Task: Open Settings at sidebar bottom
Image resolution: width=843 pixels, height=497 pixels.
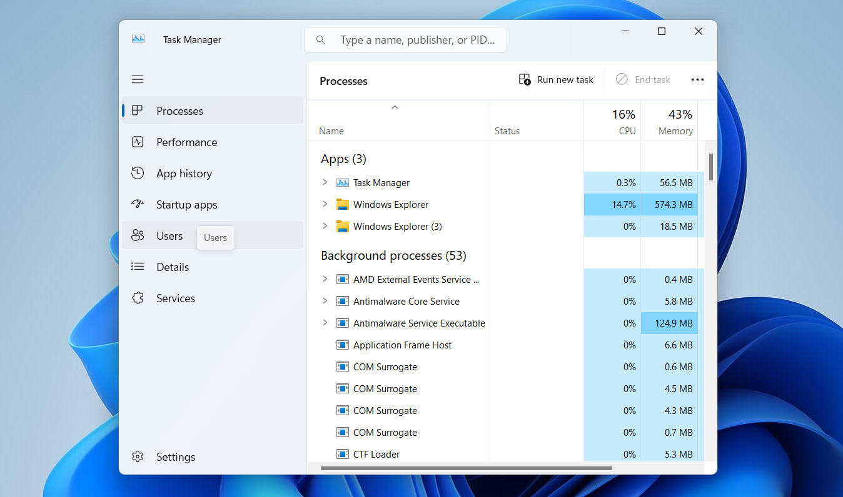Action: pyautogui.click(x=213, y=456)
